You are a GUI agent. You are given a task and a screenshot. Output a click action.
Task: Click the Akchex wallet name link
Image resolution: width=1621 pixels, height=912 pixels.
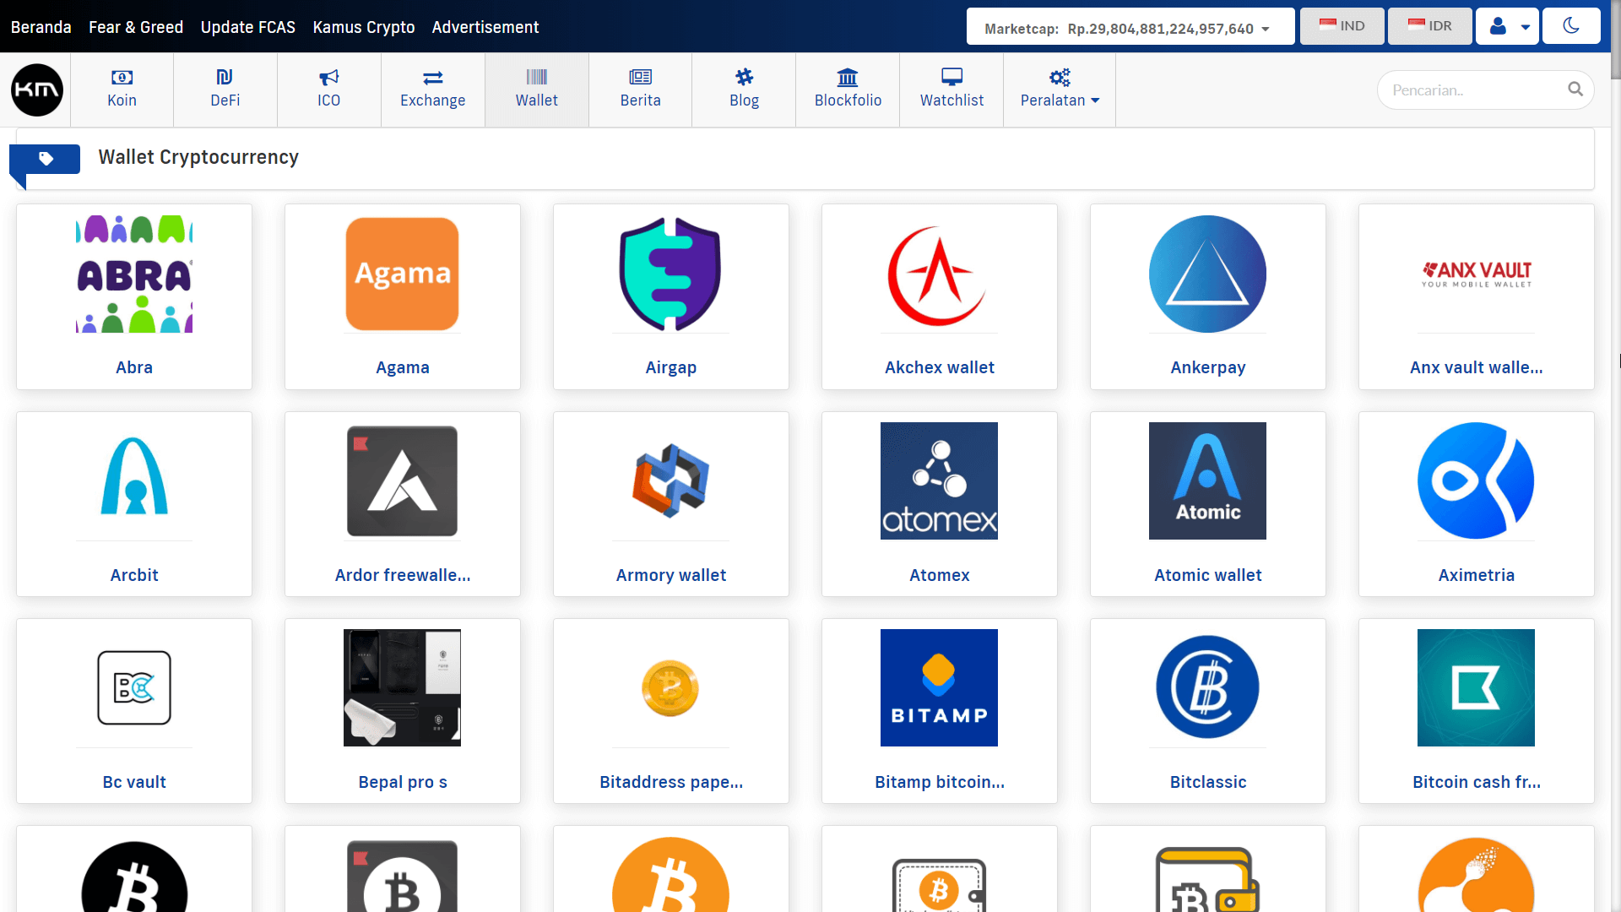[x=939, y=367]
